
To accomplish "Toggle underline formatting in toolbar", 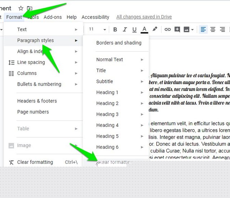I will click(134, 29).
